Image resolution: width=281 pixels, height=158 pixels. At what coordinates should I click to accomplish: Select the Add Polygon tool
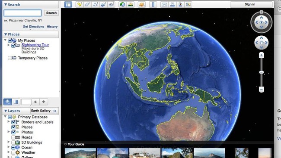click(x=87, y=4)
